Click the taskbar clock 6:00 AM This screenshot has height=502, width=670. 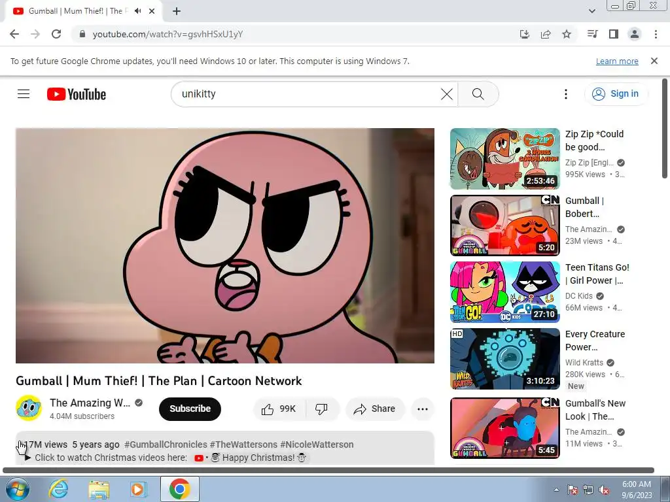click(637, 490)
